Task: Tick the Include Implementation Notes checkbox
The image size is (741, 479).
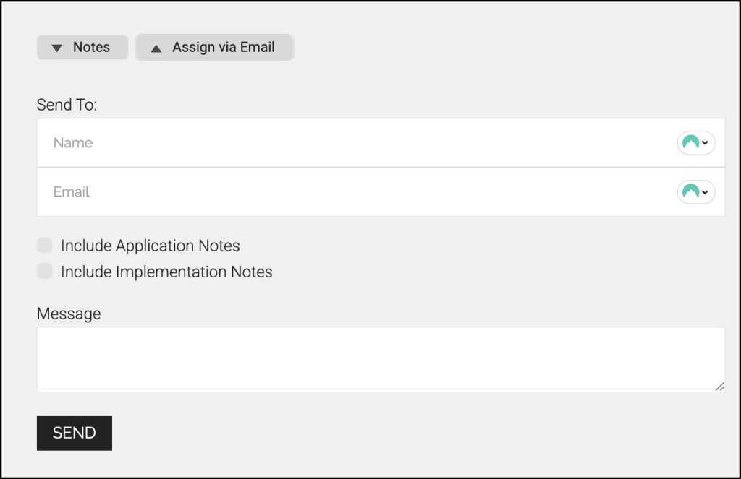Action: click(x=45, y=272)
